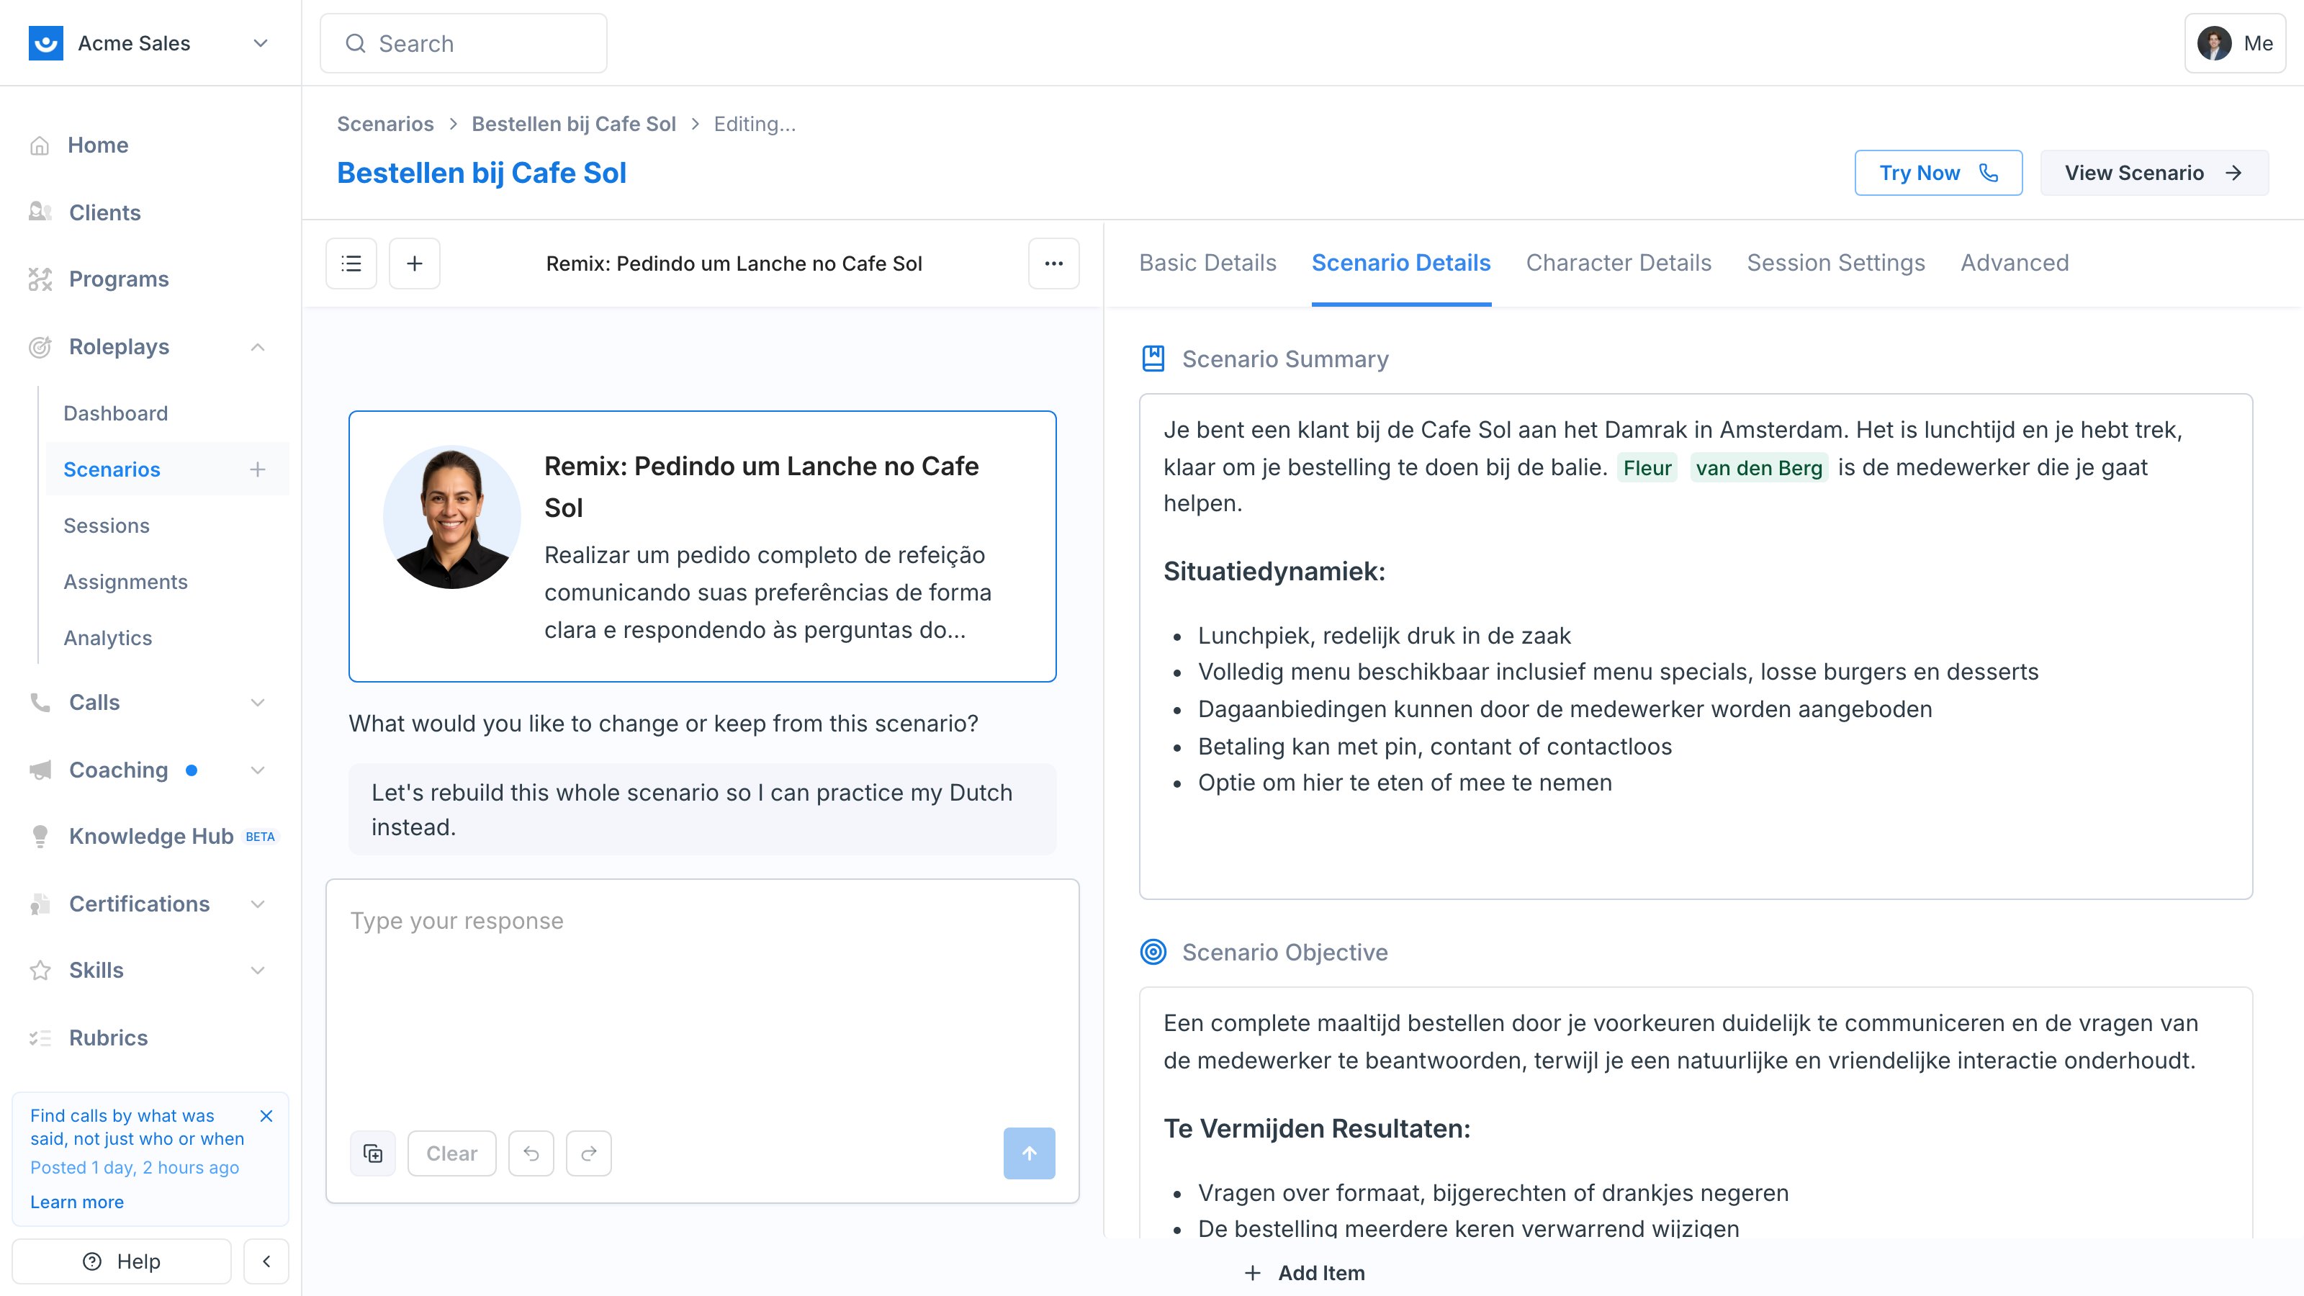Click the Roleplays target icon

click(40, 347)
